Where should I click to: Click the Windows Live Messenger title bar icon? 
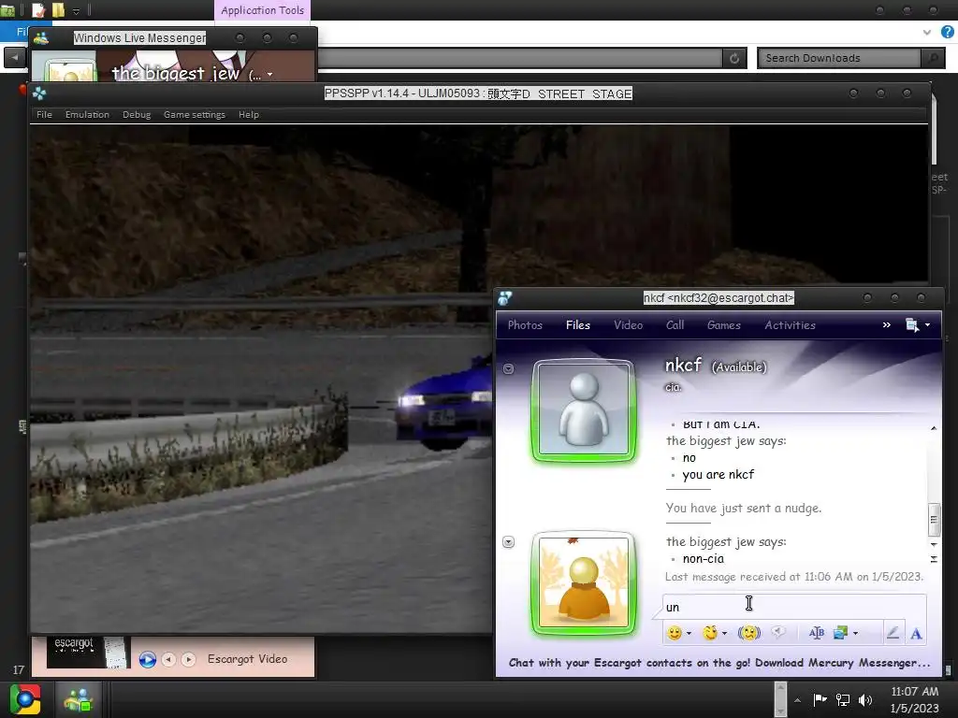[41, 37]
